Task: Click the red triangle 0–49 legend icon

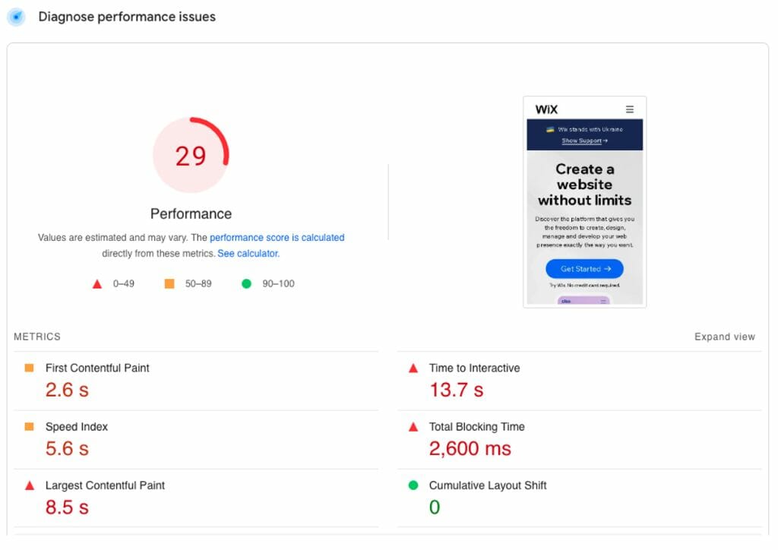Action: pyautogui.click(x=97, y=284)
